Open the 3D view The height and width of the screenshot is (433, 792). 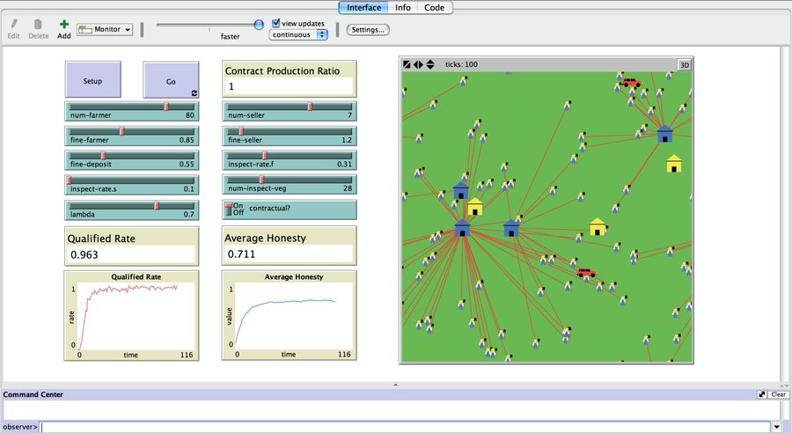tap(684, 64)
